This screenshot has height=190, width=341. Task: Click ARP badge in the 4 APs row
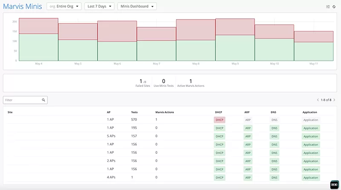(x=248, y=178)
